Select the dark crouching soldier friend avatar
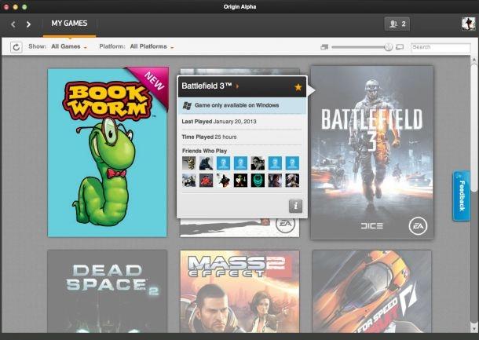Image resolution: width=479 pixels, height=340 pixels. coord(207,163)
